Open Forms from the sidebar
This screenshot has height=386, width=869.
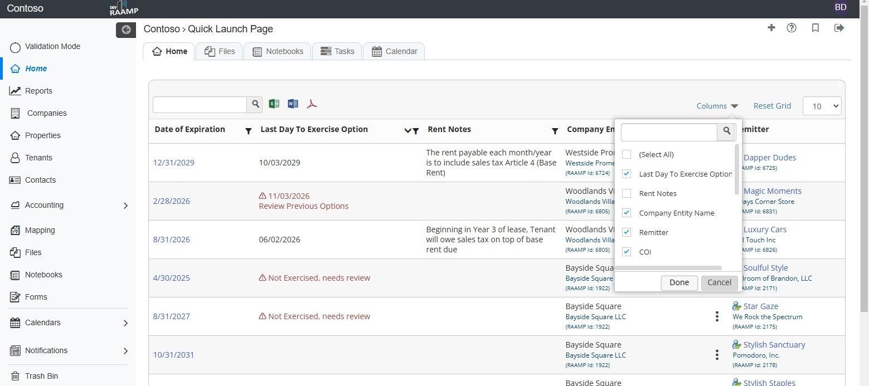pos(36,297)
